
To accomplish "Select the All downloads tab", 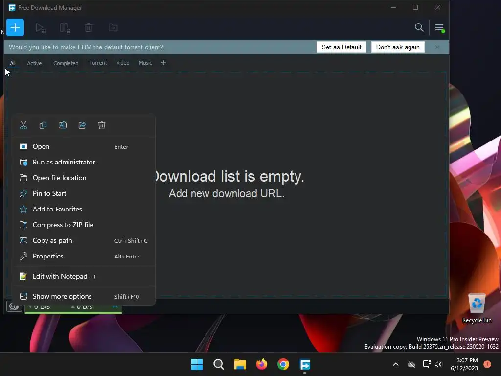I will [x=13, y=63].
